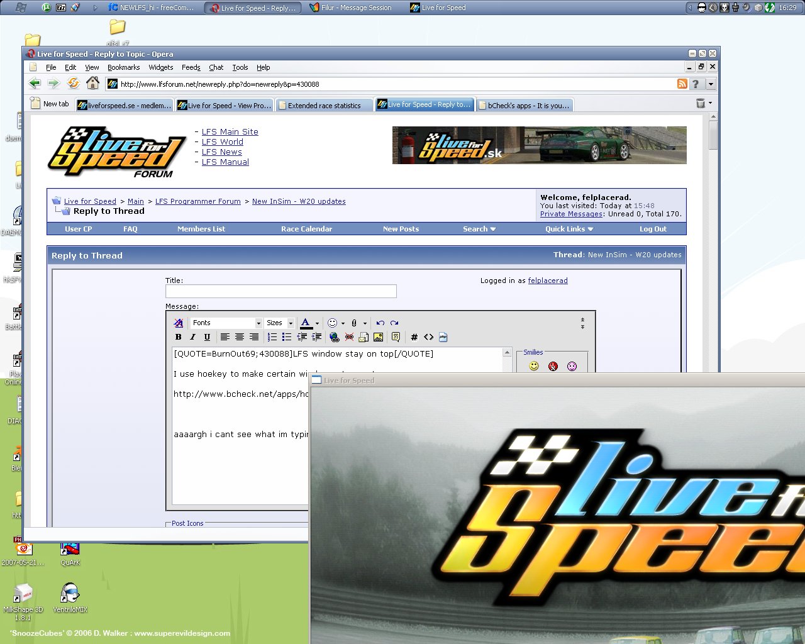The width and height of the screenshot is (805, 644).
Task: Open the Tools menu
Action: [x=240, y=67]
